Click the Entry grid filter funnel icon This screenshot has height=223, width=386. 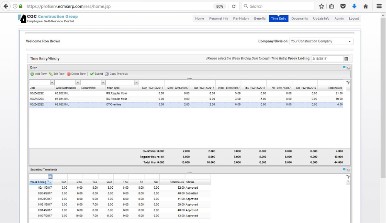[348, 83]
